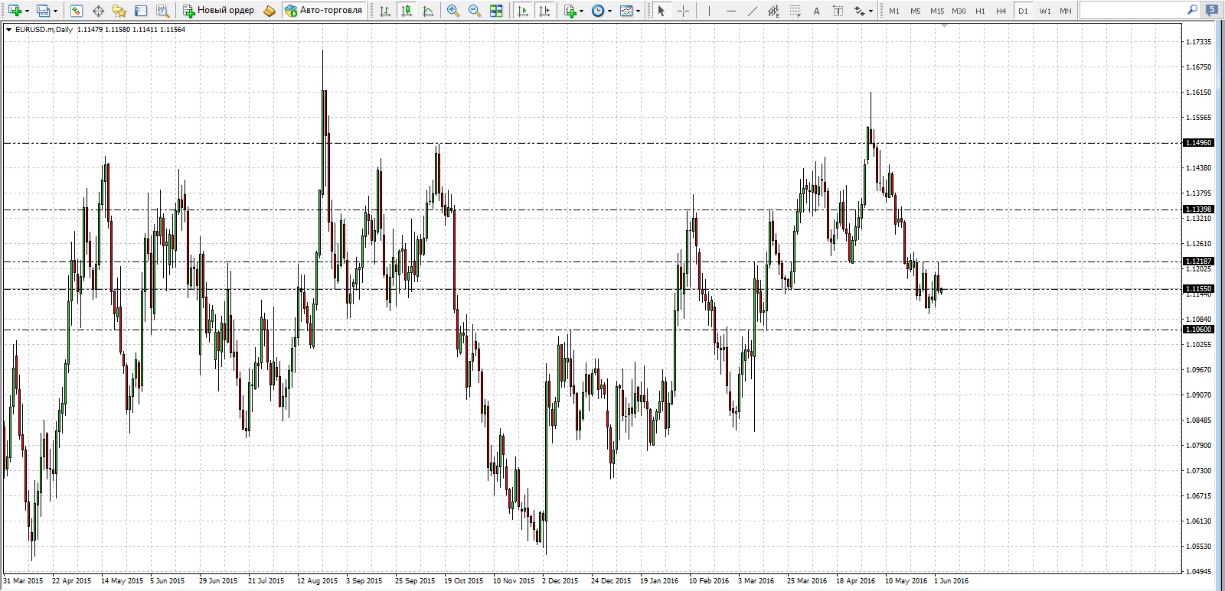Image resolution: width=1225 pixels, height=591 pixels.
Task: Open the Market Watch panel icon
Action: click(x=77, y=11)
